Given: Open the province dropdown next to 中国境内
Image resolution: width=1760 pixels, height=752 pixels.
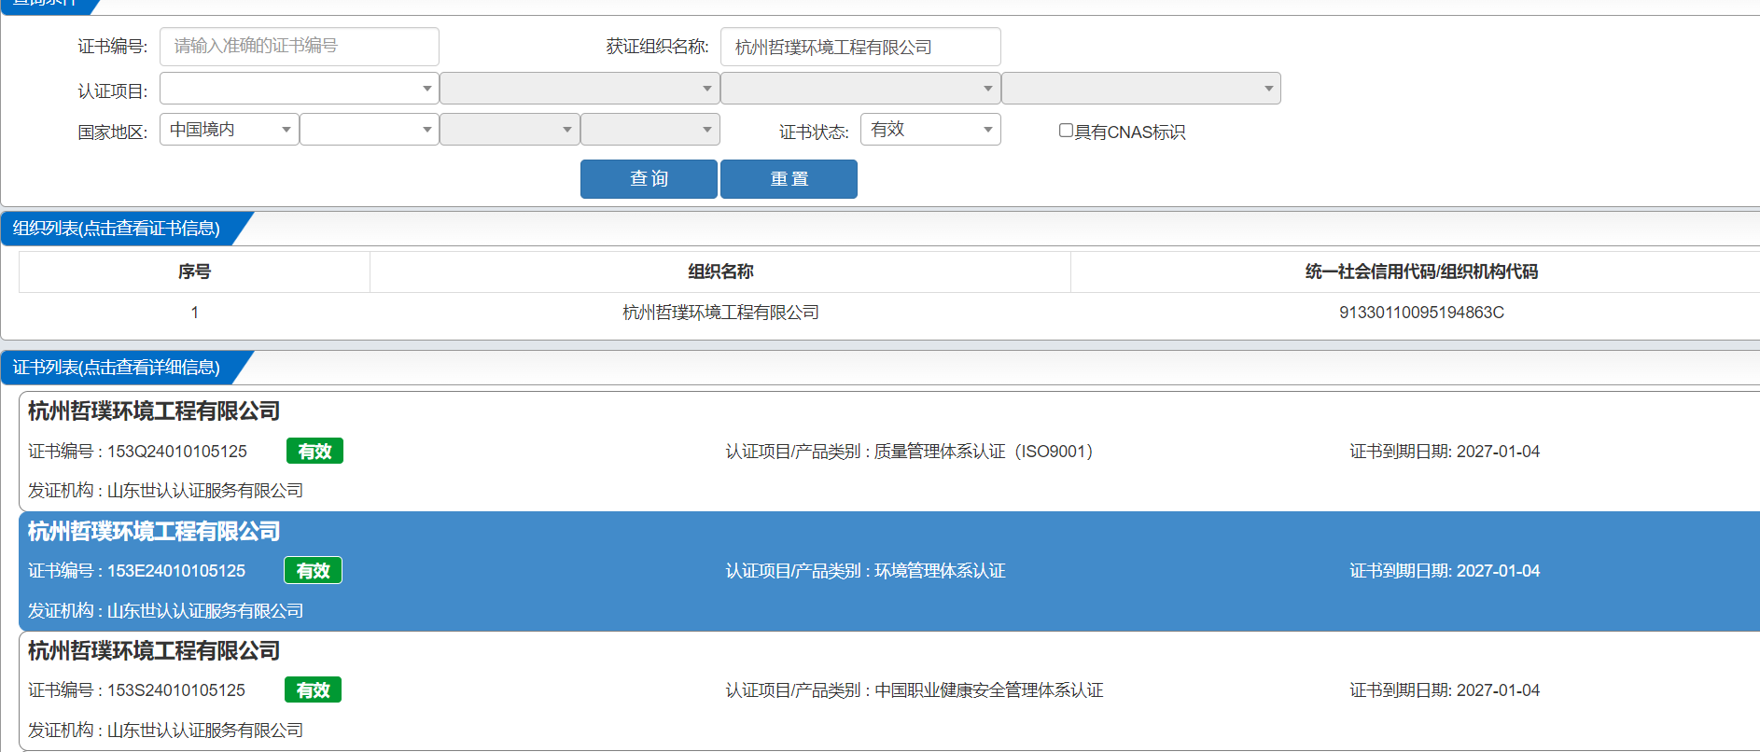Looking at the screenshot, I should (370, 130).
